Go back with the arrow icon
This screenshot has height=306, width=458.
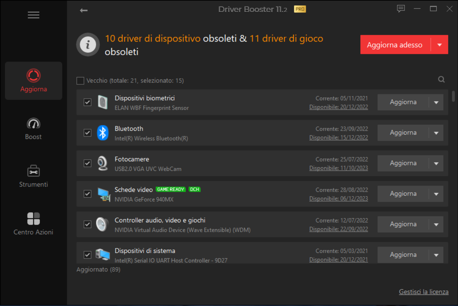tap(84, 10)
